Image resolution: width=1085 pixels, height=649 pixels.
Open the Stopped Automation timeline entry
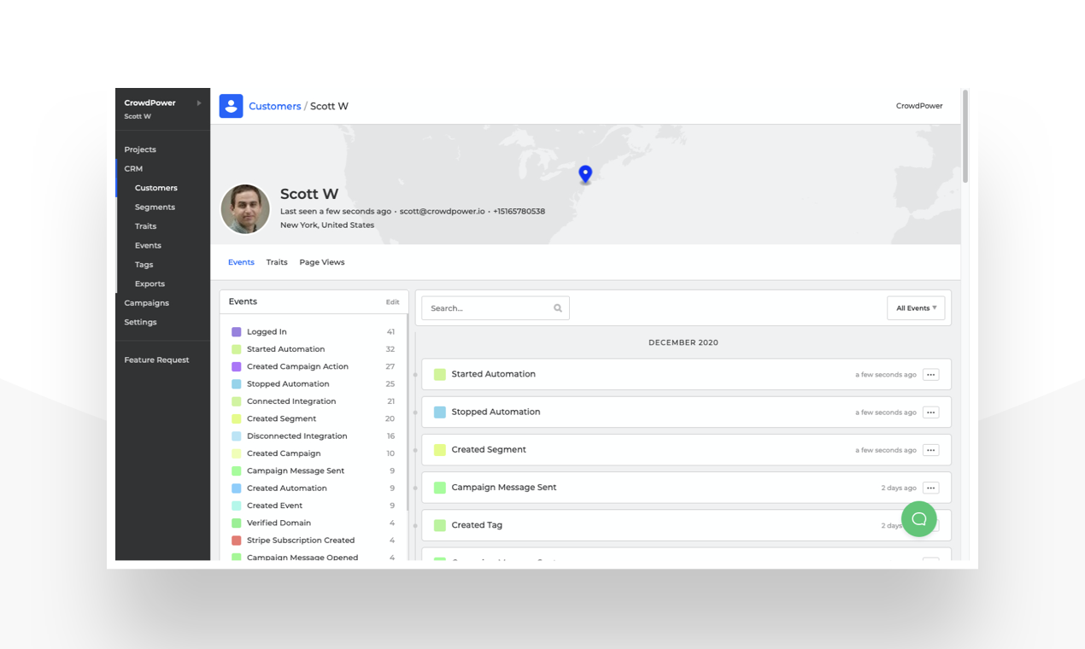click(686, 412)
